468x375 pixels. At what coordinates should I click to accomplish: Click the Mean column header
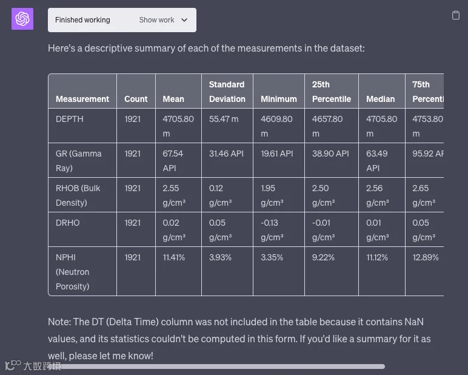[x=173, y=99]
